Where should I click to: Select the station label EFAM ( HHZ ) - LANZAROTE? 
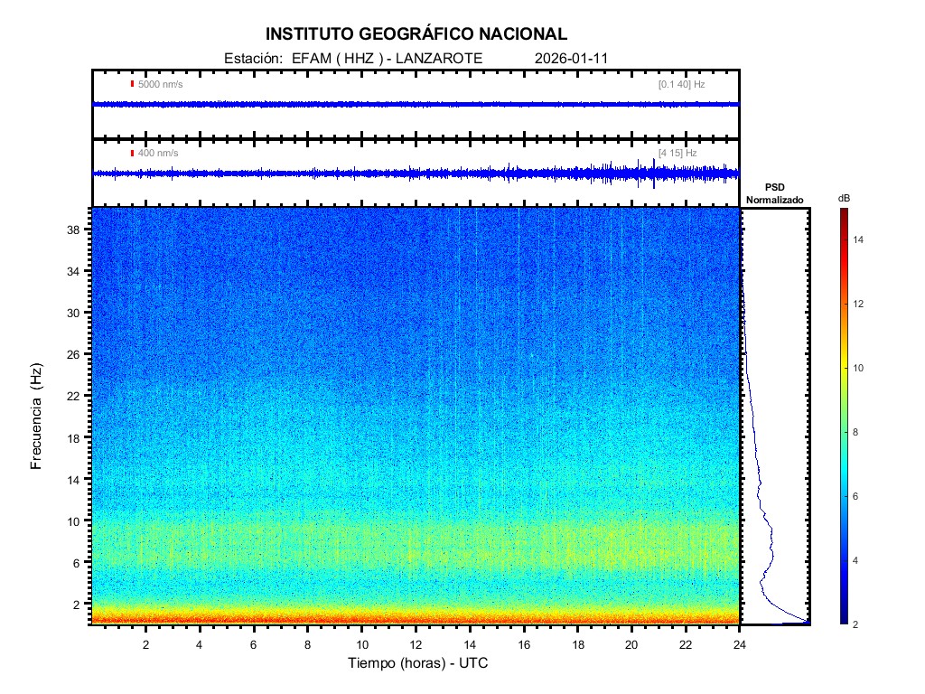pyautogui.click(x=387, y=58)
